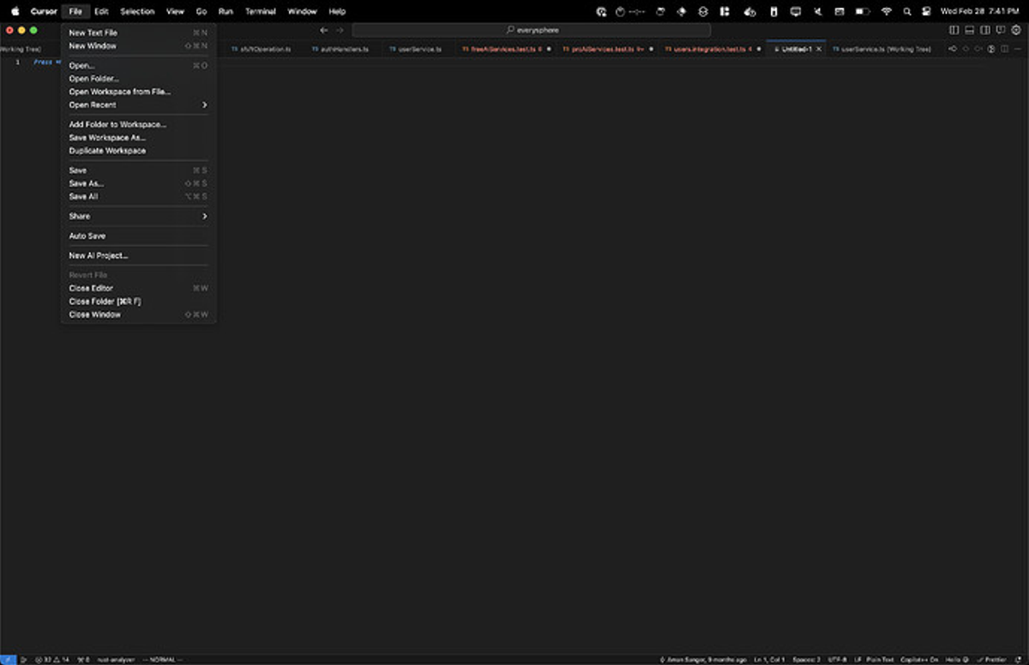Click Spaces: 2 indentation setting
This screenshot has width=1029, height=665.
(807, 660)
